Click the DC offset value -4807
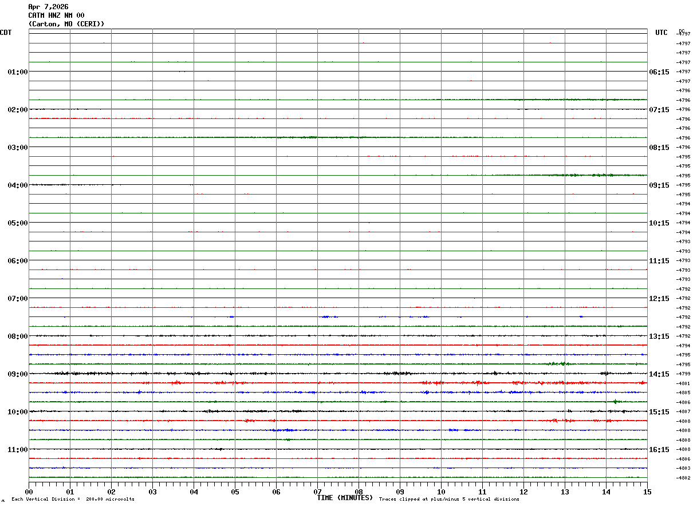693x507 pixels. 683,411
